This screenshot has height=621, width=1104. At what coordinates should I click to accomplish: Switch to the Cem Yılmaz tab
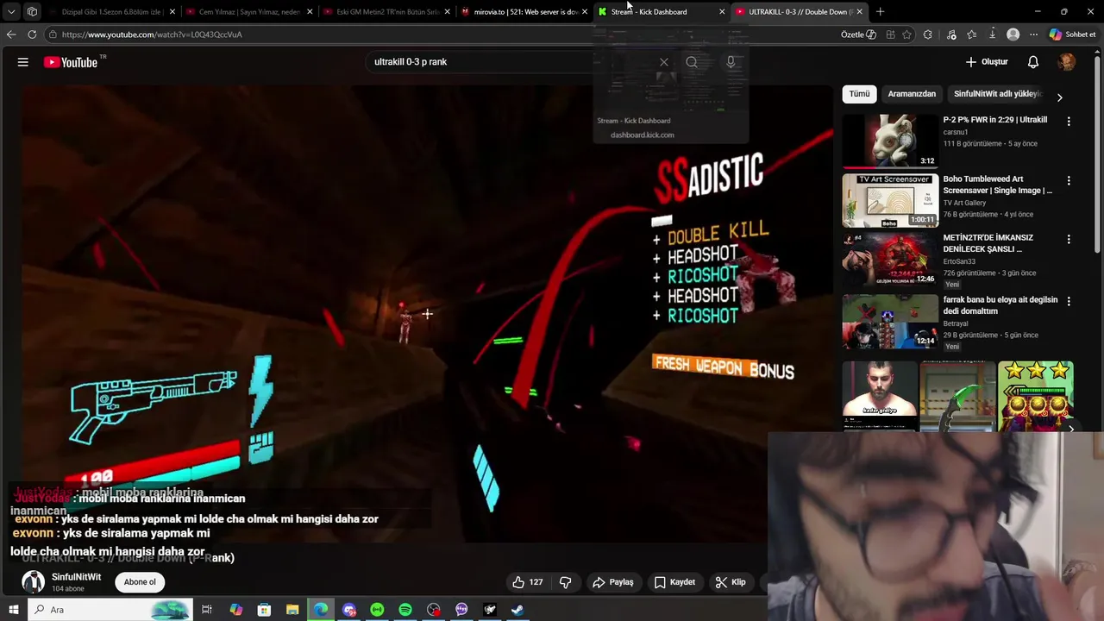tap(249, 12)
